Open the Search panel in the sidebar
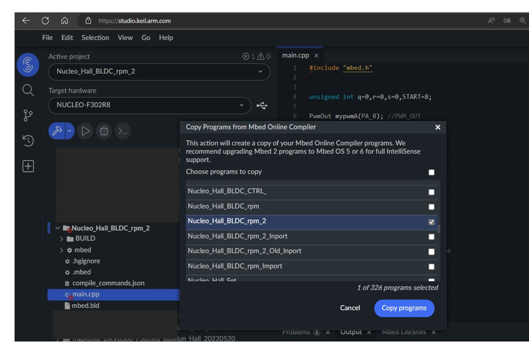 click(28, 90)
